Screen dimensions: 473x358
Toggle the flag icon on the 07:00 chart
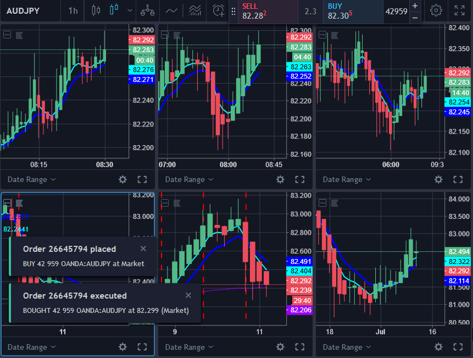(177, 35)
